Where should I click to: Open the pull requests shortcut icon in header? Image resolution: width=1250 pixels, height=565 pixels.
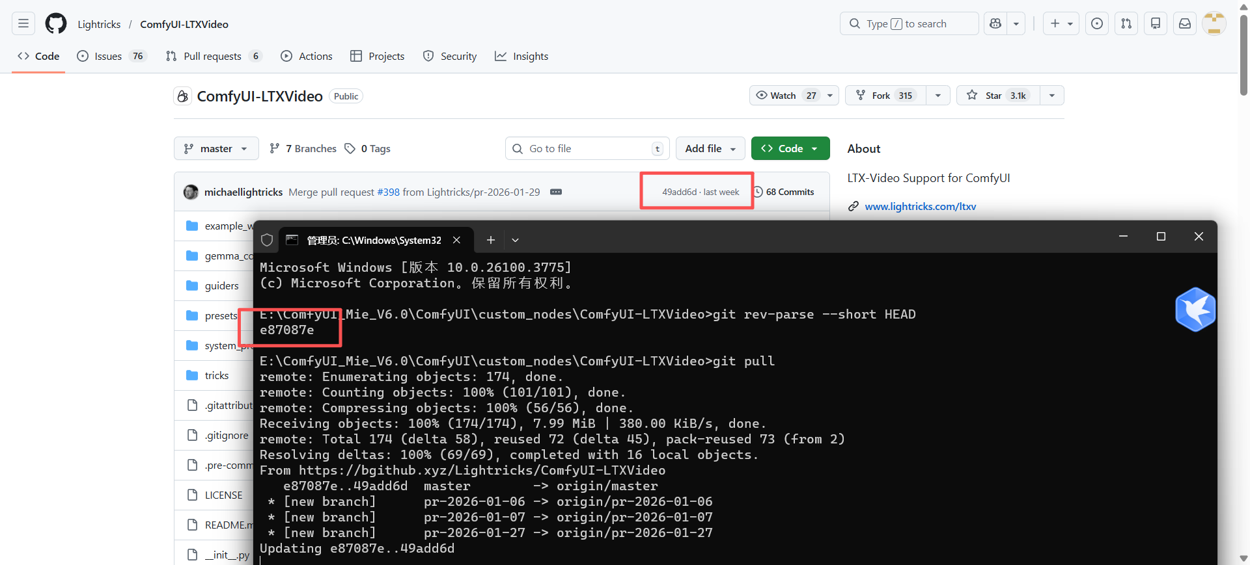click(1126, 24)
